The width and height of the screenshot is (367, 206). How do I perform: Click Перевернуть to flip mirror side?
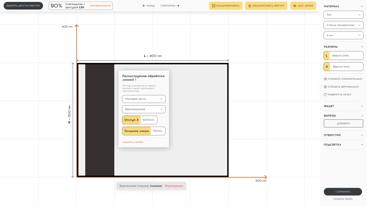coord(174,186)
